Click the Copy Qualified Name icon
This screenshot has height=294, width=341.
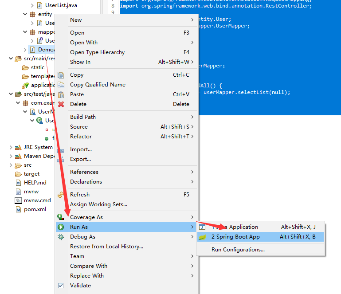[61, 85]
